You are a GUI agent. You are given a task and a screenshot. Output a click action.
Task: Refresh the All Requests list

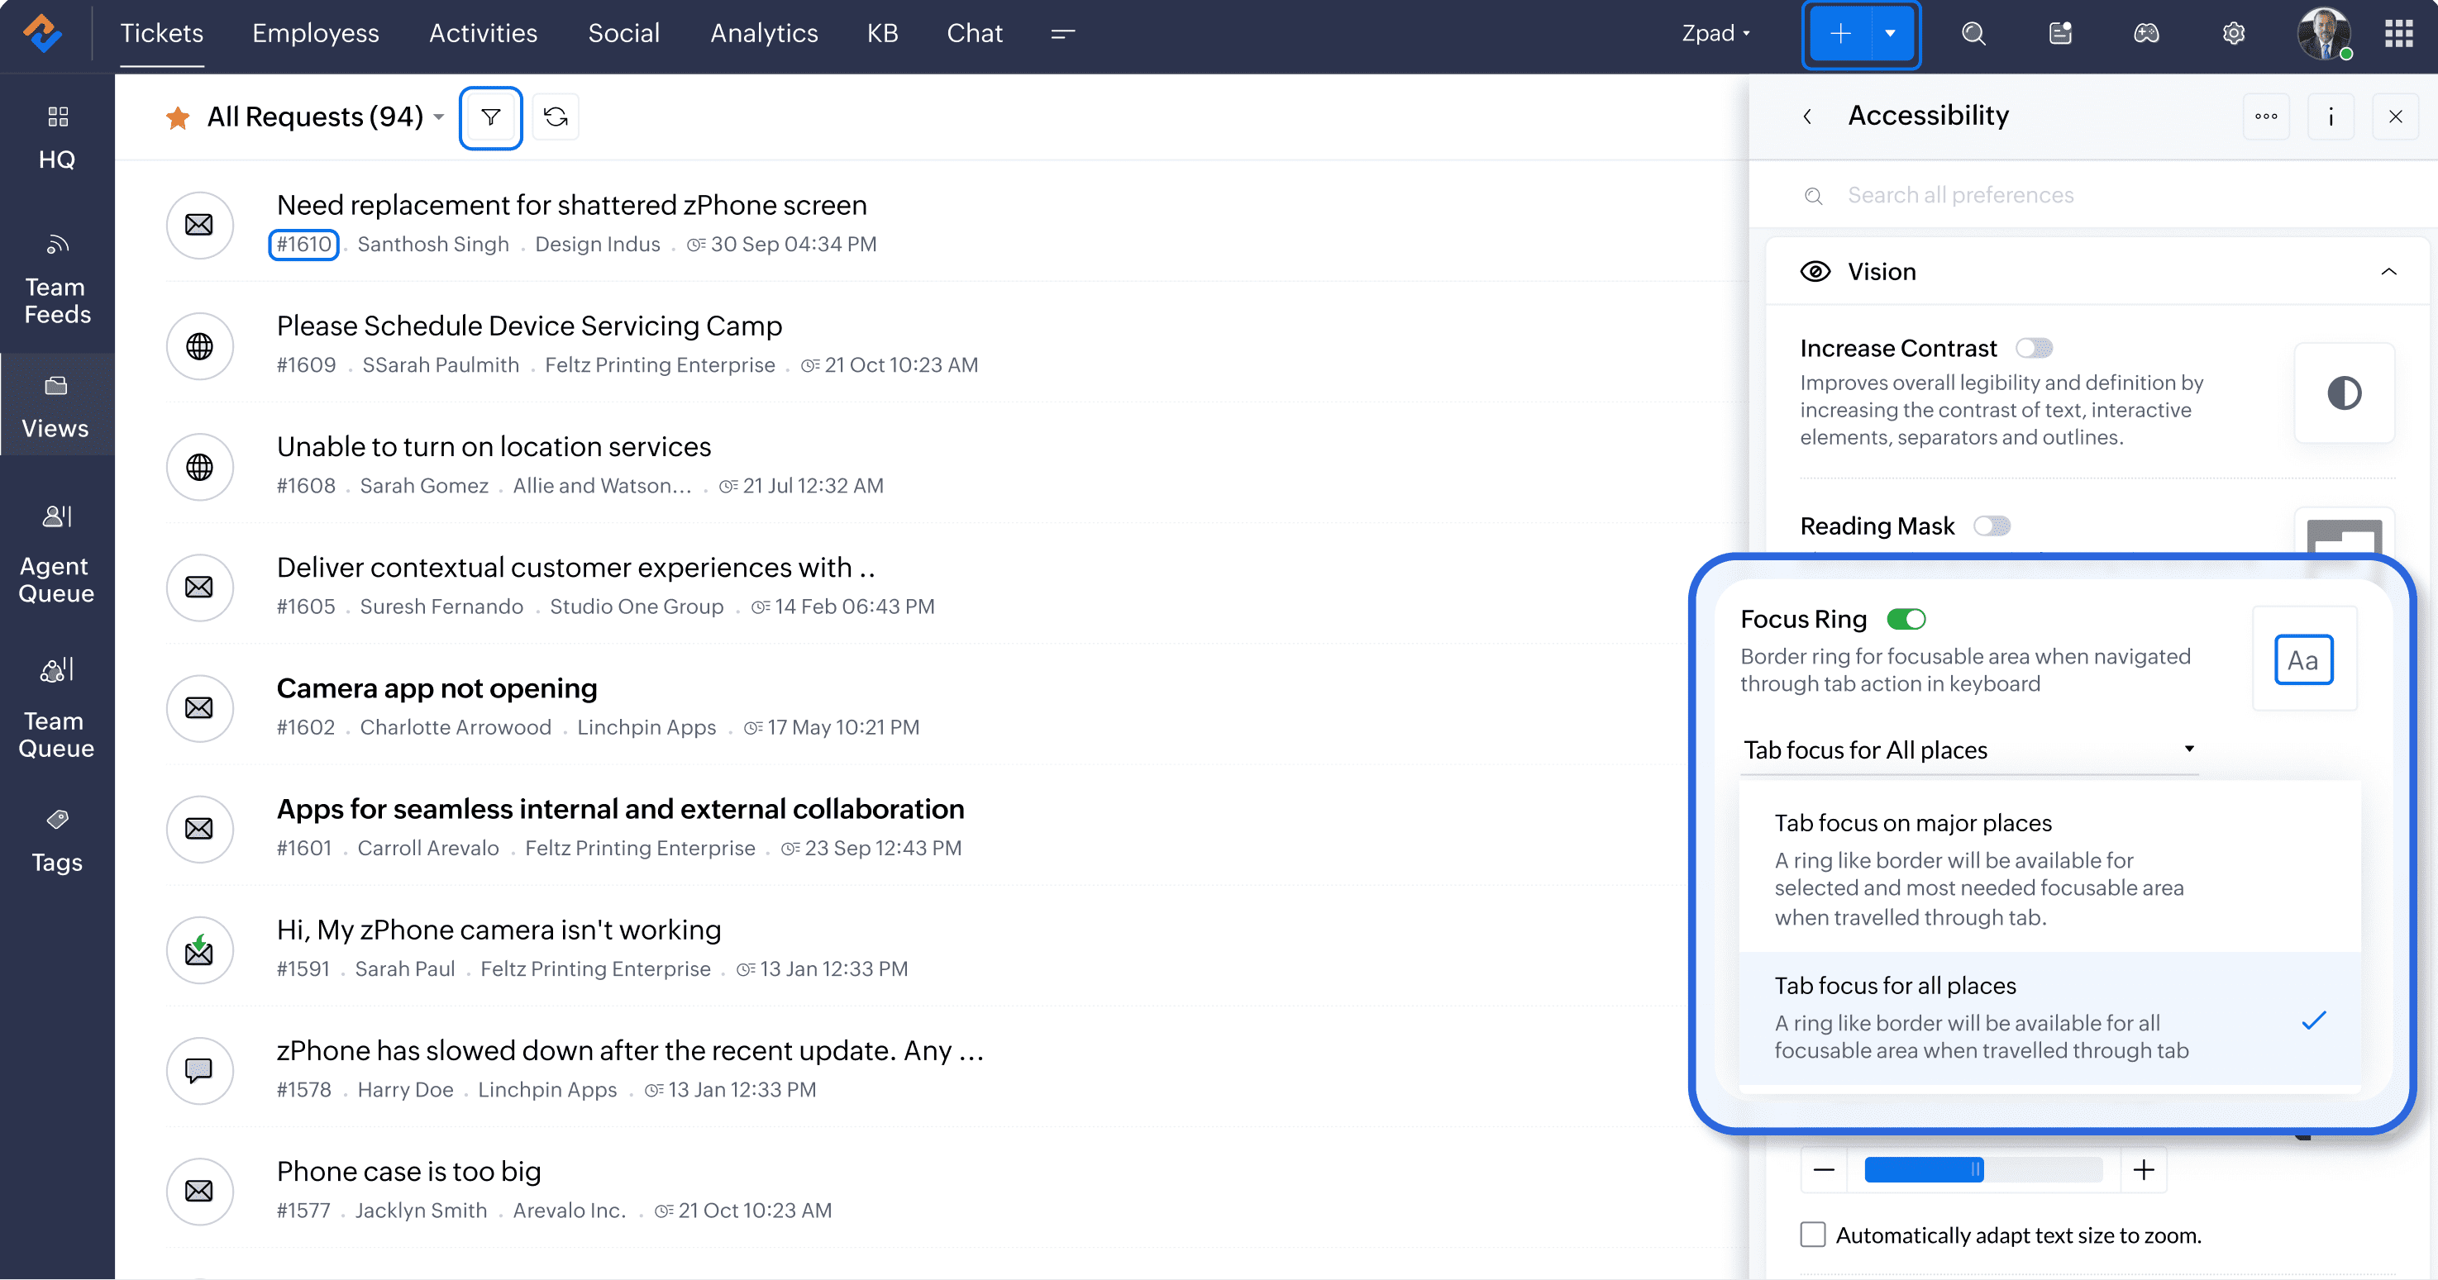(556, 117)
